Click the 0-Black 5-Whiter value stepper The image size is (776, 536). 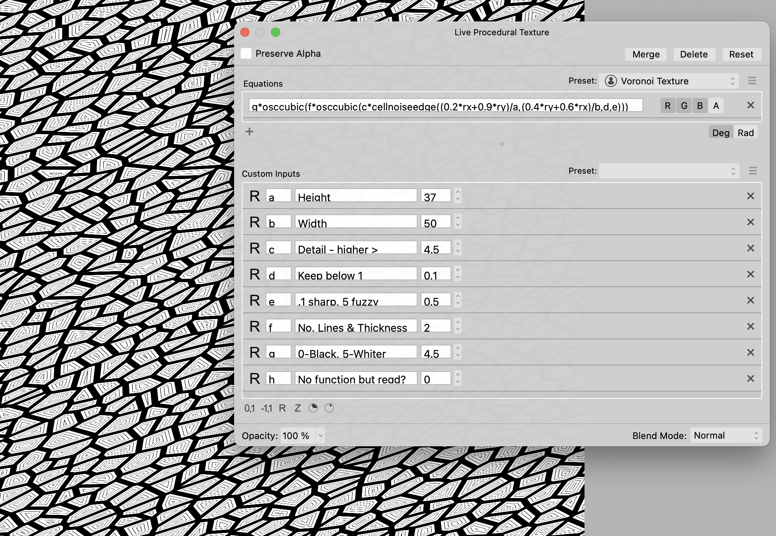point(457,352)
